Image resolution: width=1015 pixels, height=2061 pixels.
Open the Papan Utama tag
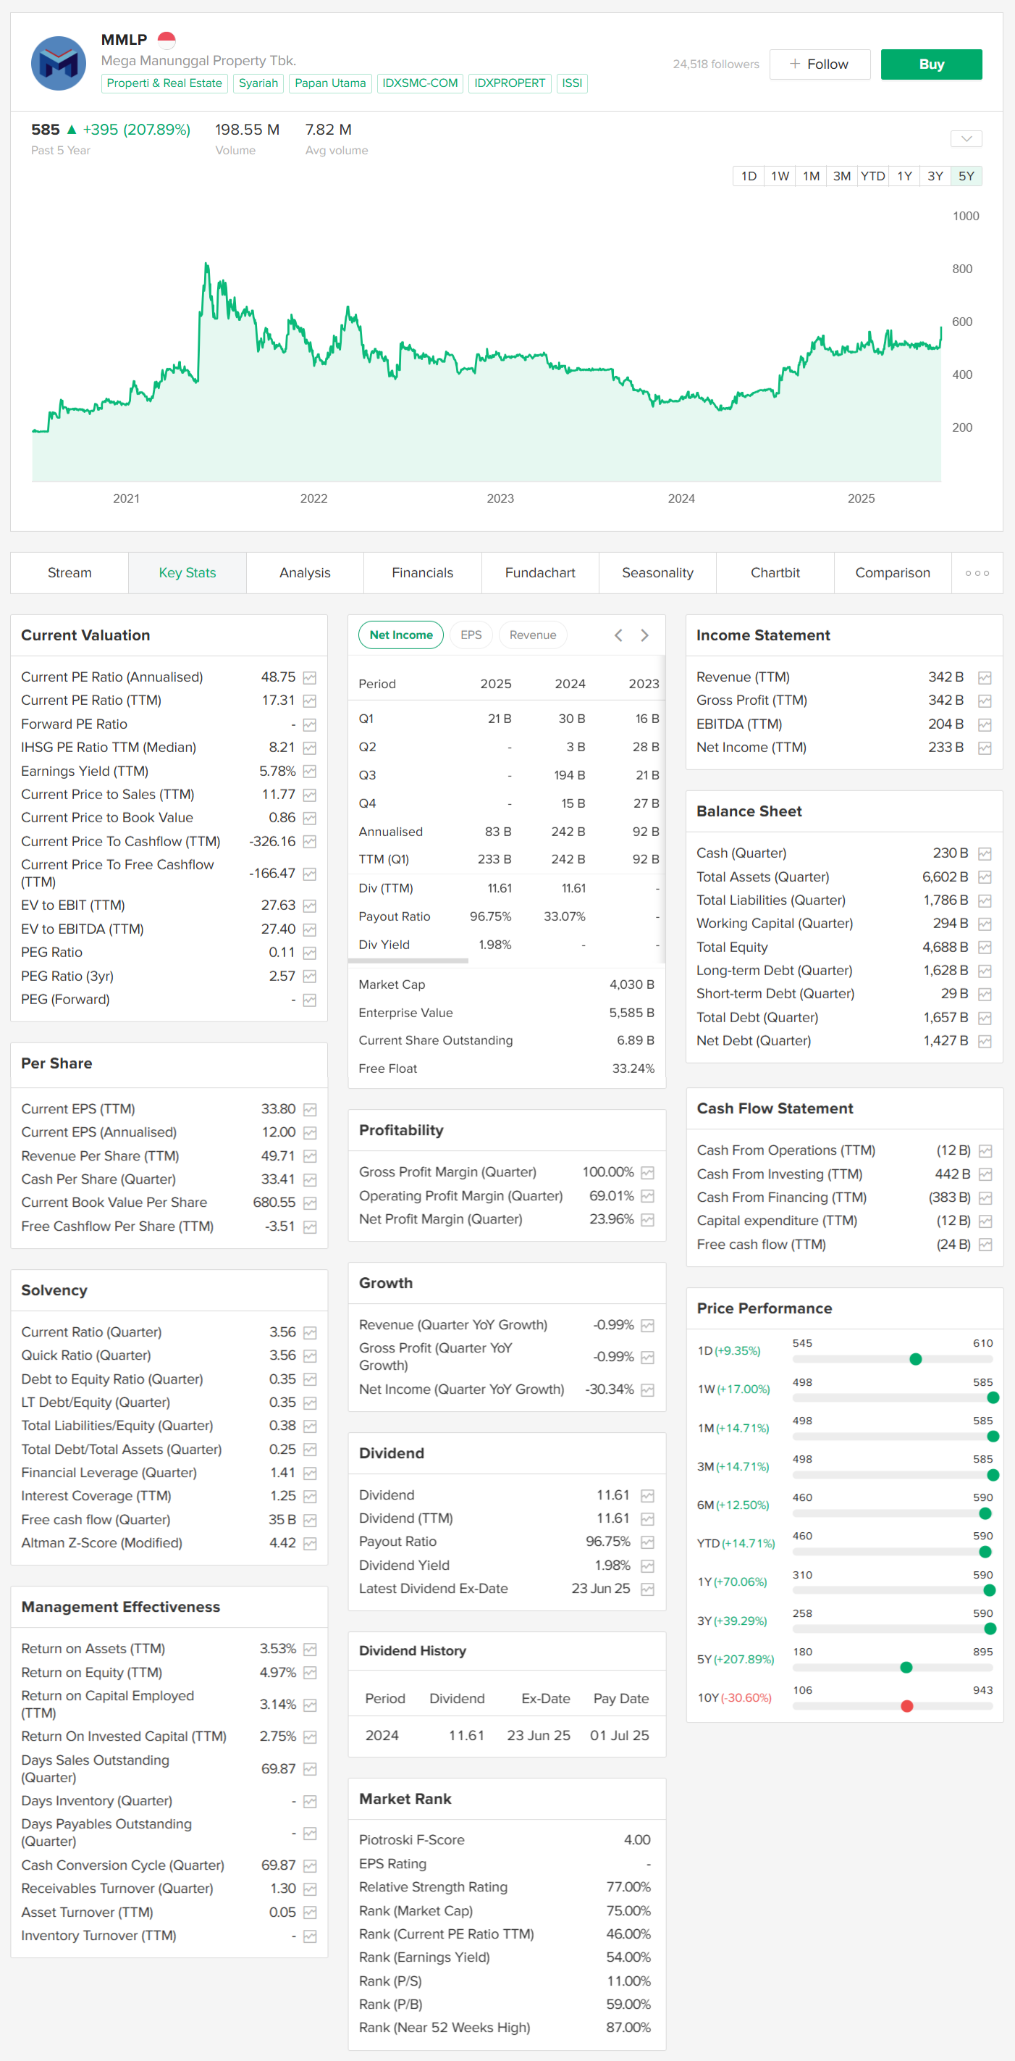pyautogui.click(x=330, y=83)
